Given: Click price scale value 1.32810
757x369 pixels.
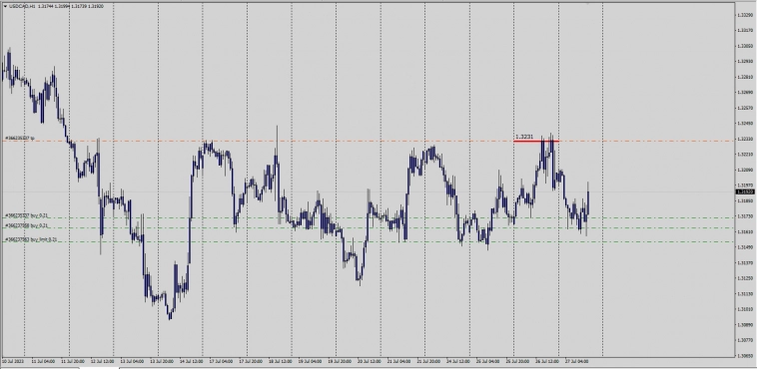Looking at the screenshot, I should tap(745, 77).
